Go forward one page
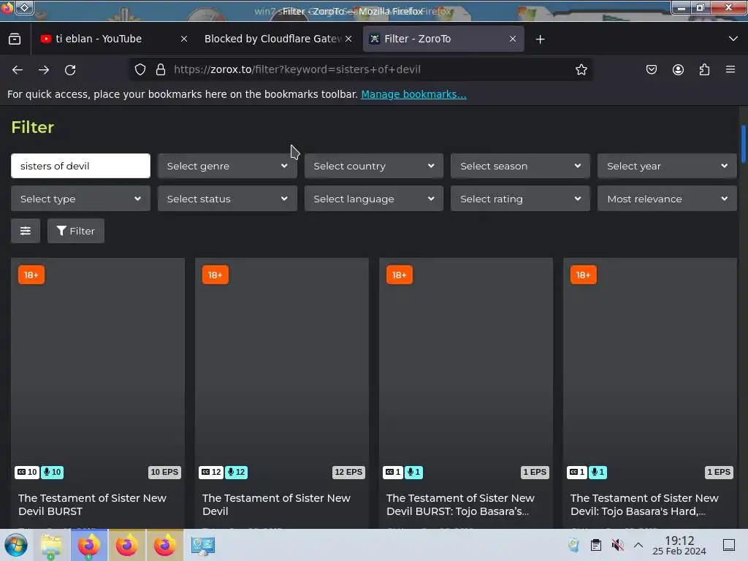The width and height of the screenshot is (748, 561). pyautogui.click(x=44, y=69)
